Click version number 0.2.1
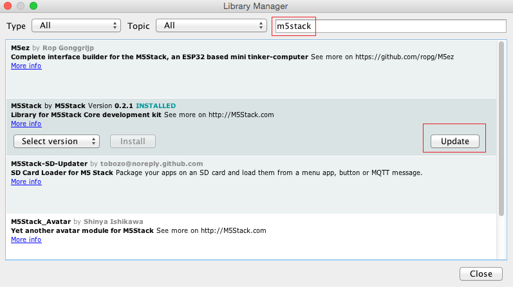513x287 pixels. (x=124, y=106)
